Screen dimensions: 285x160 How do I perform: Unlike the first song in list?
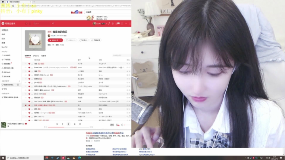[x=29, y=64]
